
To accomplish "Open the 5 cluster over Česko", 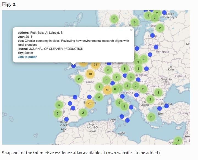I will (x=125, y=69).
